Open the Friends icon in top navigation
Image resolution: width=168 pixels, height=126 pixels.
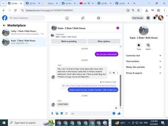pos(83,18)
